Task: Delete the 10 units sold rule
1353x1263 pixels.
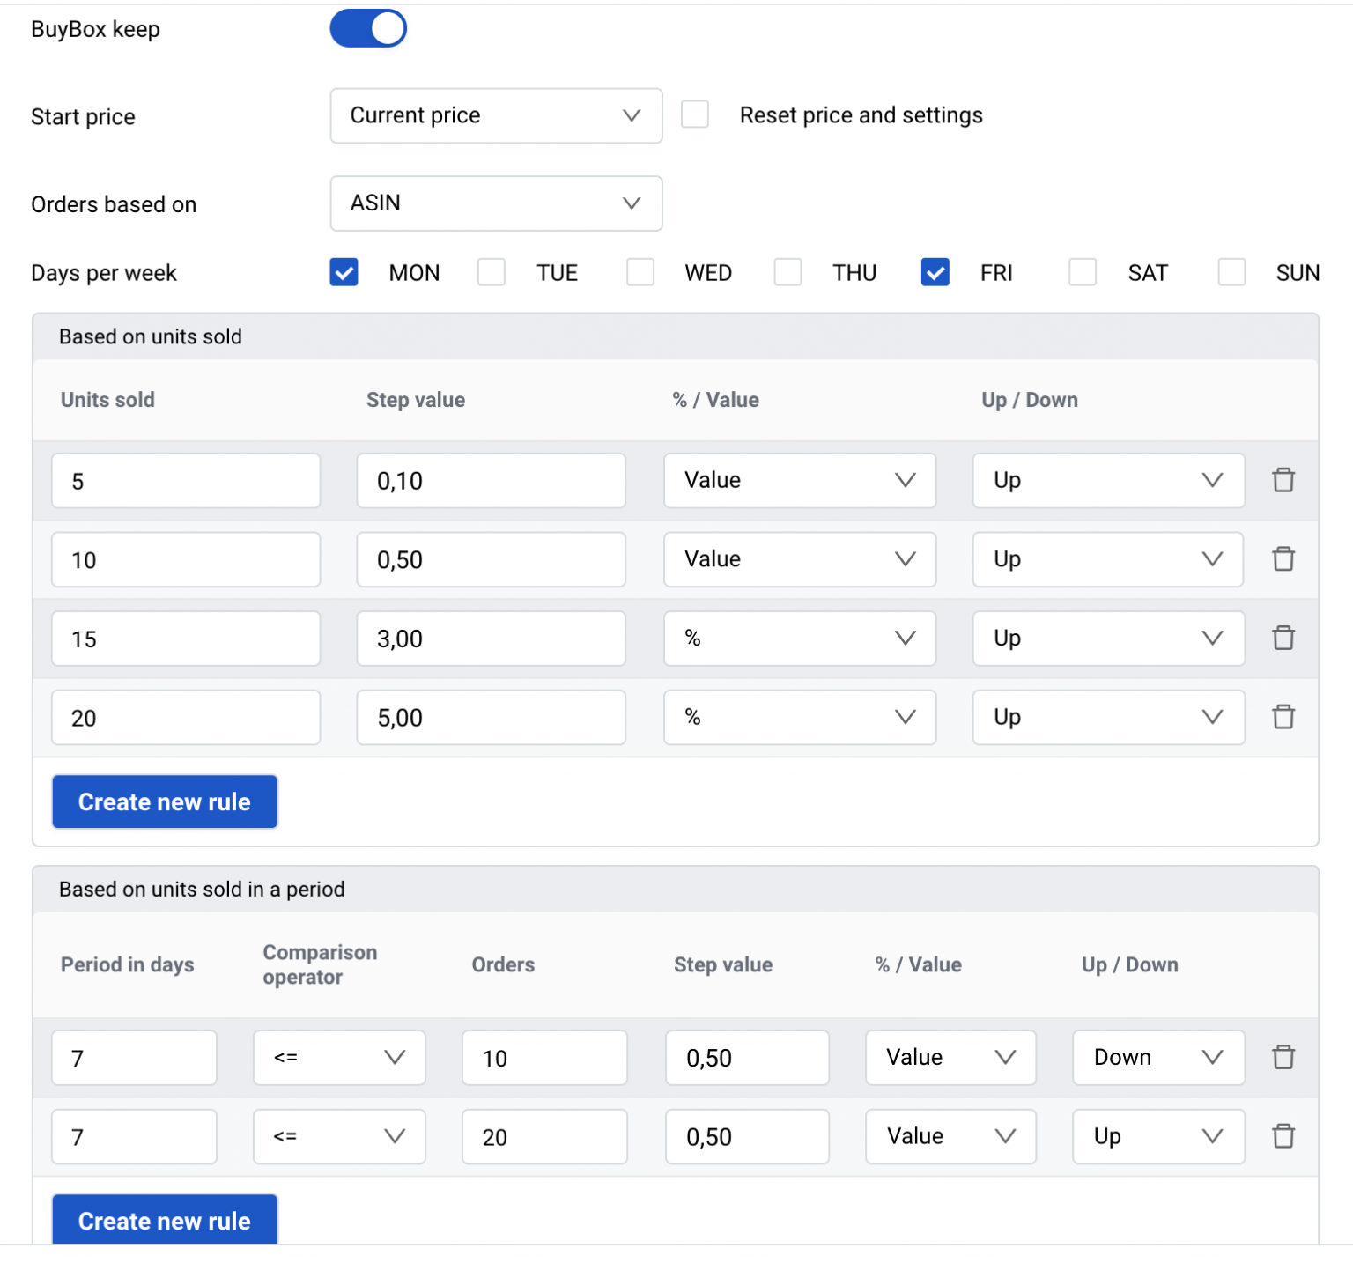Action: 1283,559
